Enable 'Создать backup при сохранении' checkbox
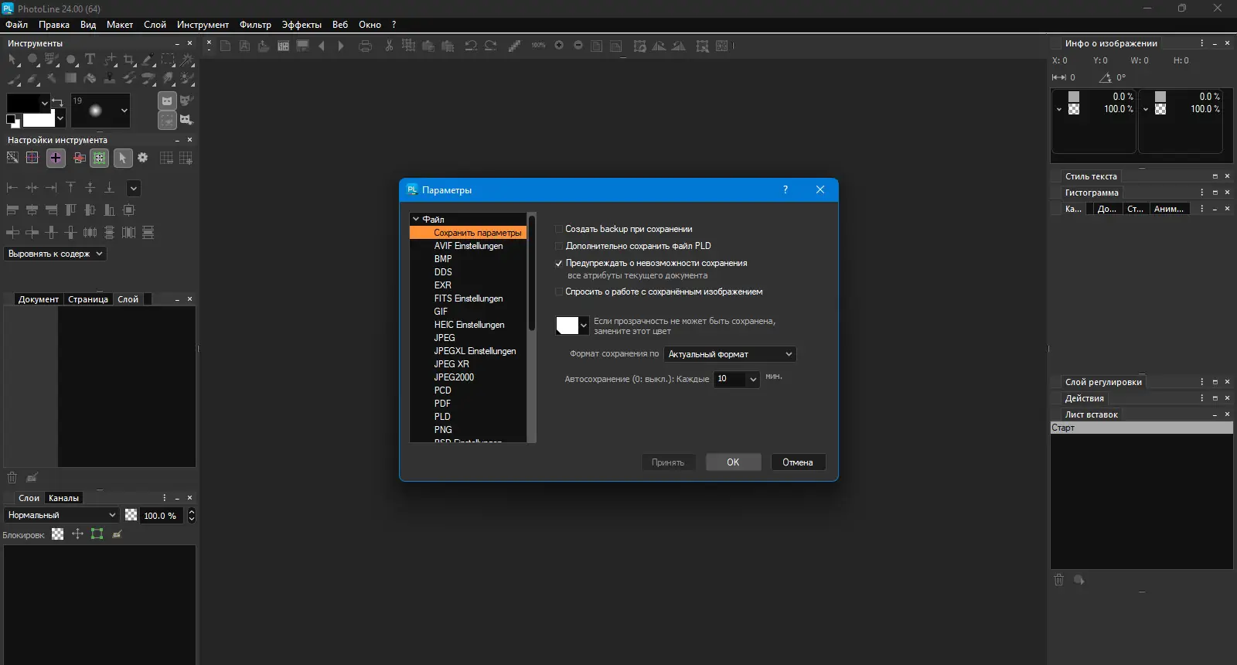The width and height of the screenshot is (1237, 665). [559, 229]
